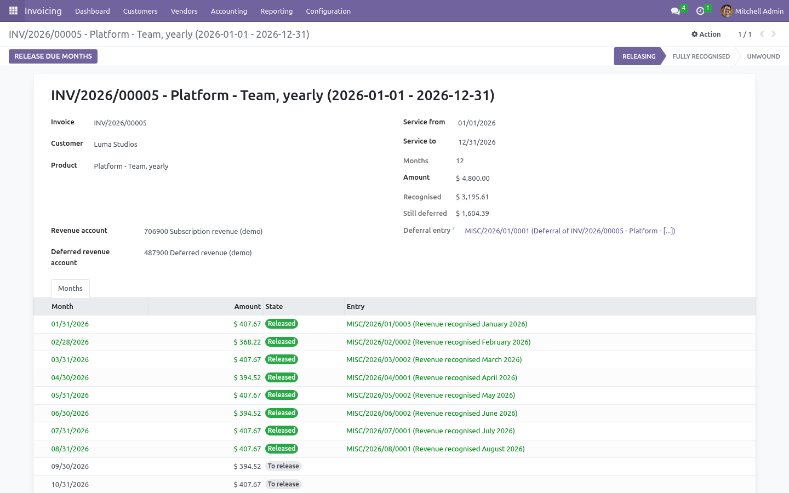The width and height of the screenshot is (789, 493).
Task: Open the Customers menu
Action: click(x=140, y=11)
